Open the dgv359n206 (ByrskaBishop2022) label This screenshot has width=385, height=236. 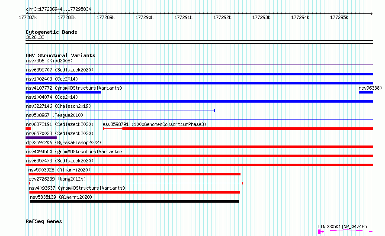[64, 142]
